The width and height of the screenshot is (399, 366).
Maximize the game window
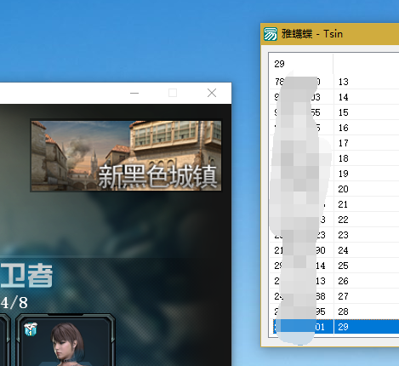[173, 93]
